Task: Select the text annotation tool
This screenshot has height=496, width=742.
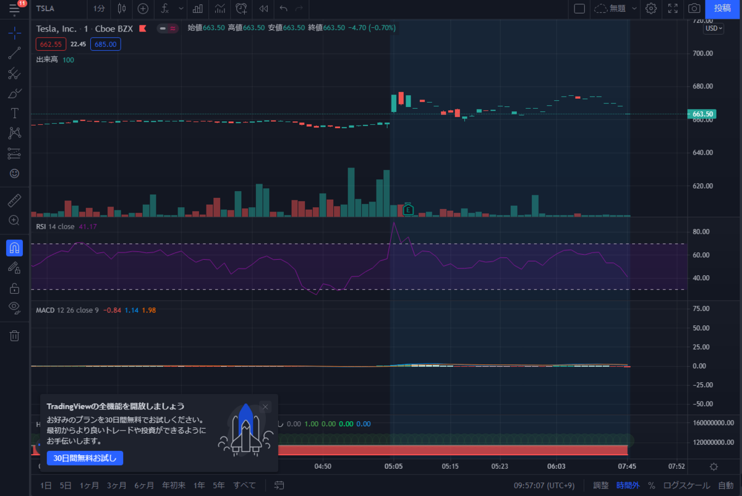Action: pos(14,113)
